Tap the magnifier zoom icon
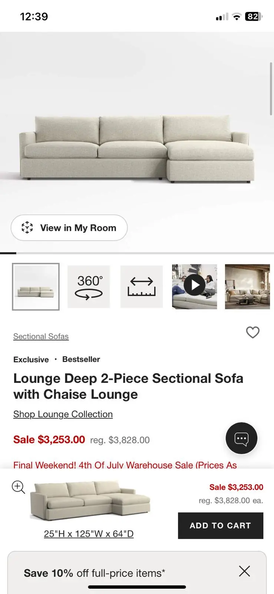Screen dimensions: 274x594 tap(18, 487)
